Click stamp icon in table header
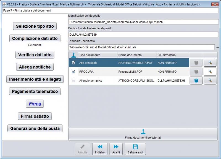Image resolution: width=221 pixels, height=159 pixels. pos(73,55)
